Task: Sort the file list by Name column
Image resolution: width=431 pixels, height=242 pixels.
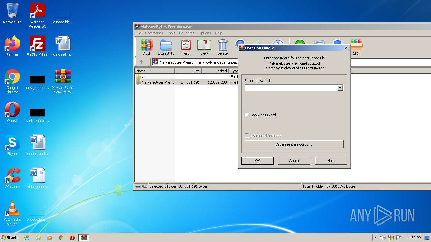Action: pyautogui.click(x=155, y=71)
